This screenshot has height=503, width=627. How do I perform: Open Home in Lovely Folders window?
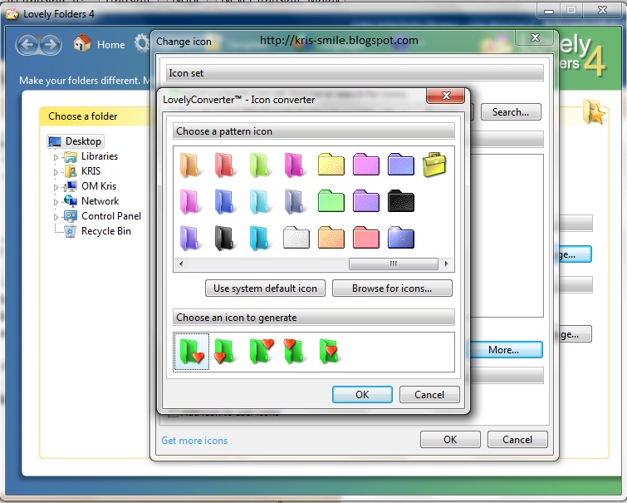100,43
